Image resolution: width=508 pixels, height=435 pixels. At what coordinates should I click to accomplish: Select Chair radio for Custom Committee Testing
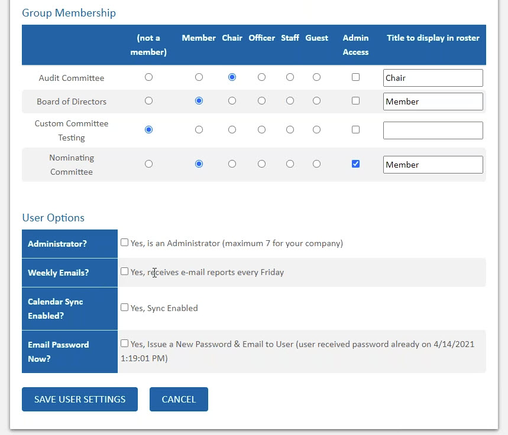tap(232, 130)
